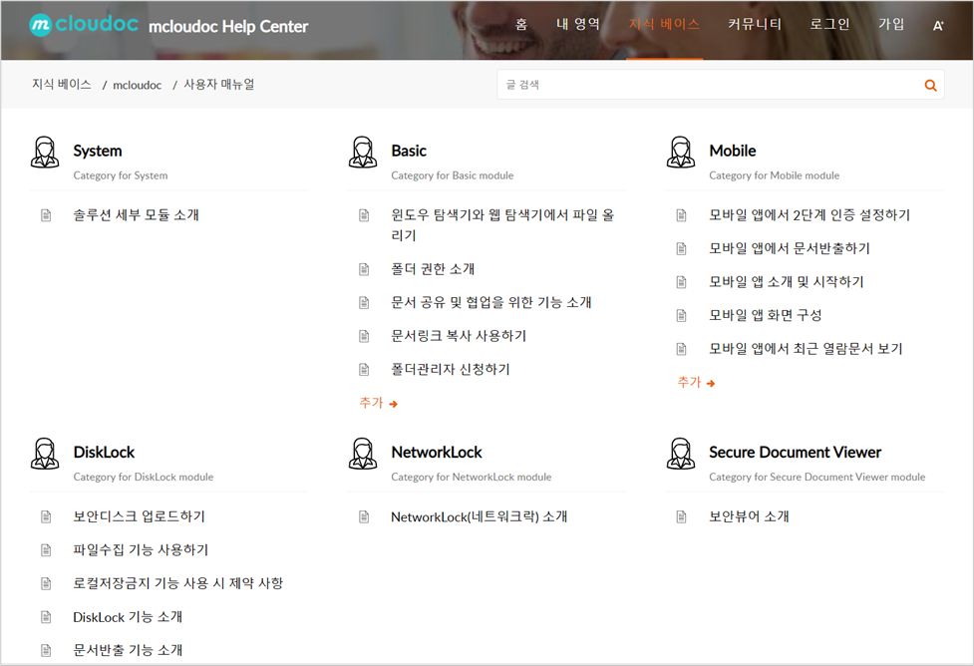
Task: Open the 홈 navigation menu item
Action: click(521, 24)
